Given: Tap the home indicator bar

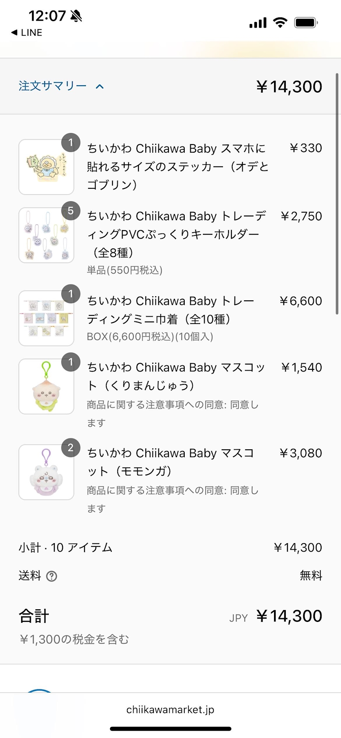Looking at the screenshot, I should [x=170, y=729].
